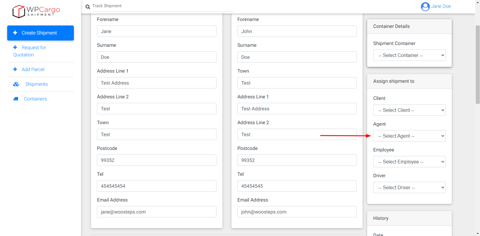Go to the Containers menu item
The width and height of the screenshot is (480, 236).
tap(35, 99)
